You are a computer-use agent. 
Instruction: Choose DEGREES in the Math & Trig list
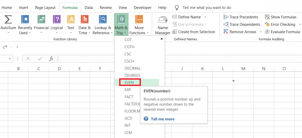132,75
